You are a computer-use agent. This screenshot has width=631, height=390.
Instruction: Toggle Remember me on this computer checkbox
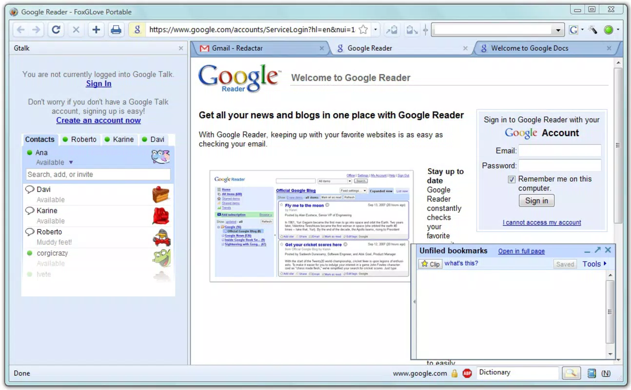pyautogui.click(x=512, y=179)
